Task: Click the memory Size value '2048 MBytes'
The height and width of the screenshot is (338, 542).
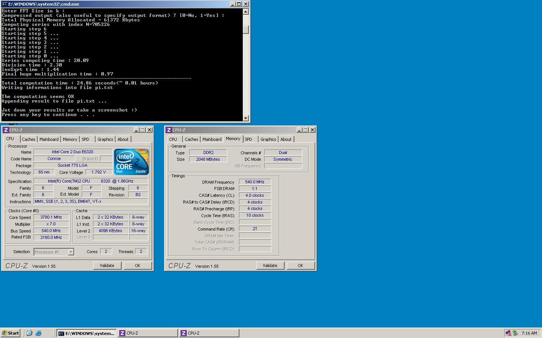Action: click(208, 160)
